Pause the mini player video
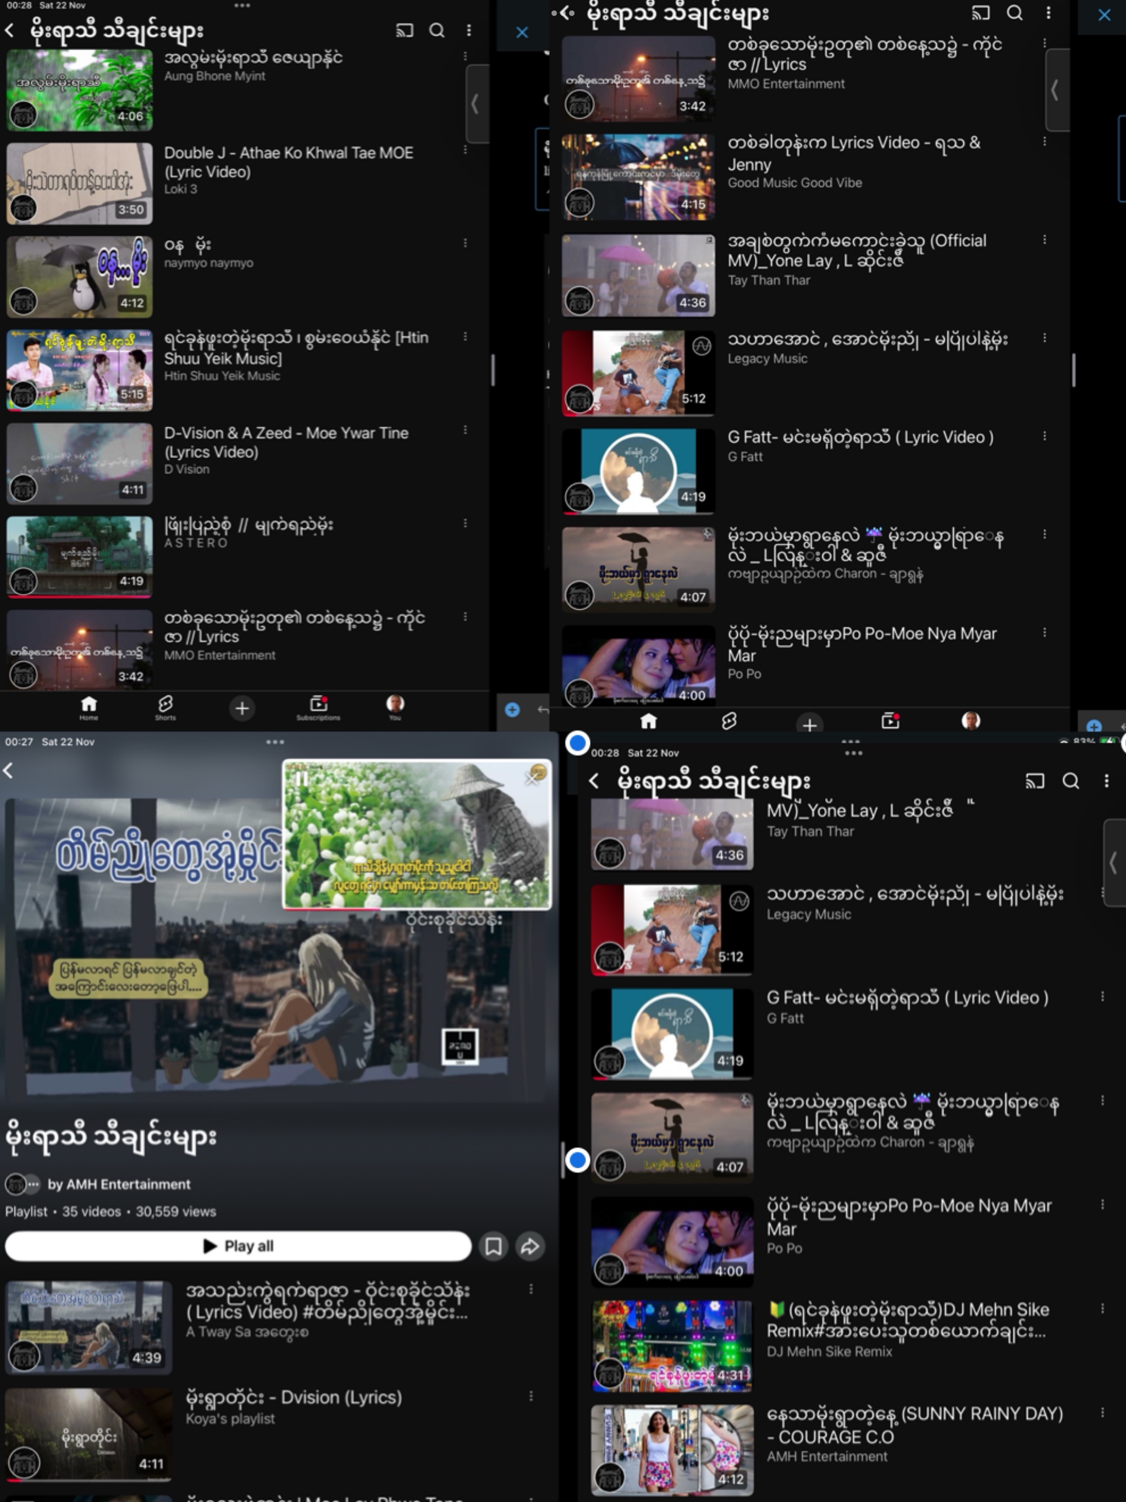Screen dimensions: 1126x1502 click(301, 779)
